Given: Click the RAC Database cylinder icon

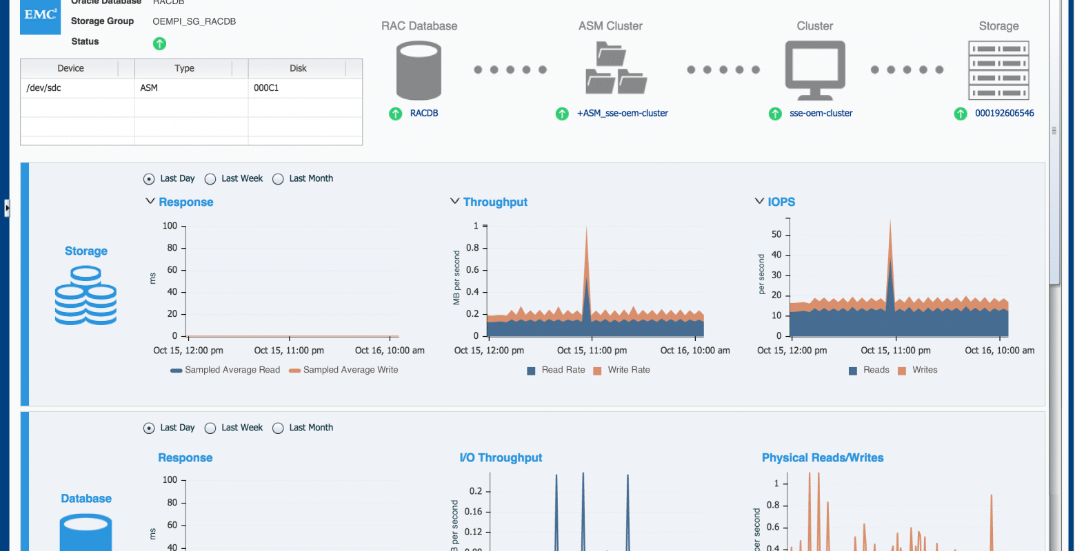Looking at the screenshot, I should [419, 71].
